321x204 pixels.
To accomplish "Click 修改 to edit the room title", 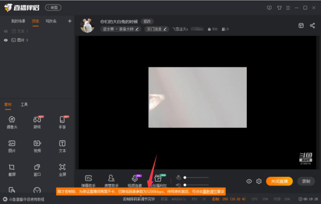I will [147, 21].
